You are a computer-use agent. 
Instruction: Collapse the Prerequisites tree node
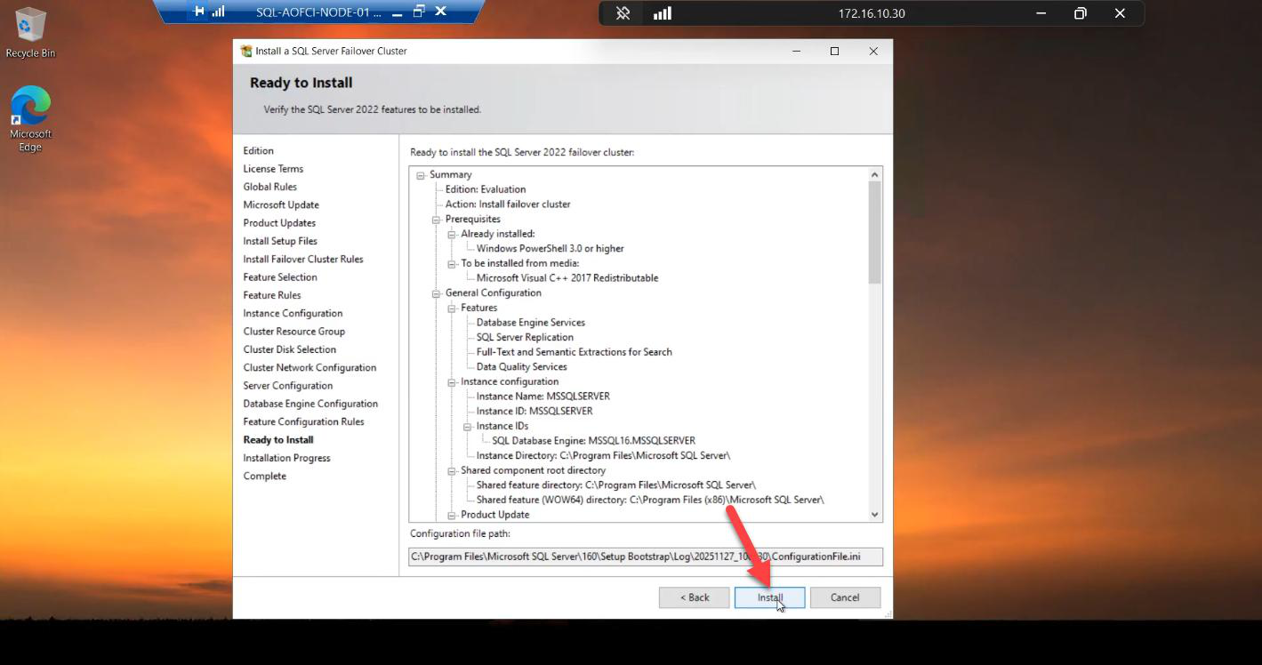(x=437, y=220)
